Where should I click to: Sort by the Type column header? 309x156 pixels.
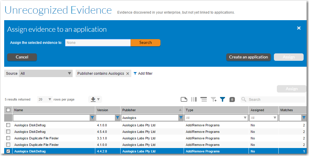point(216,110)
